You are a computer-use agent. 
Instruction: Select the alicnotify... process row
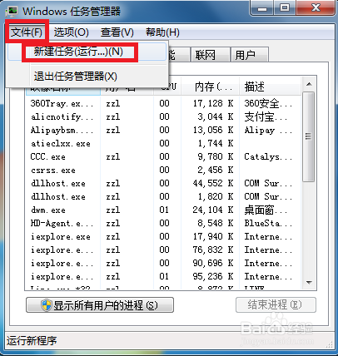(163, 116)
